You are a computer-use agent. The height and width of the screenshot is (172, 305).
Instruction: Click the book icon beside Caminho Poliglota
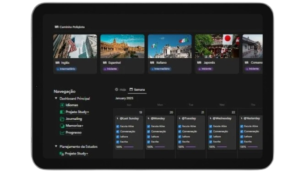point(57,27)
